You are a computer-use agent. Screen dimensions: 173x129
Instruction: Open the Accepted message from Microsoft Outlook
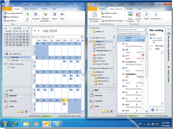pyautogui.click(x=131, y=63)
